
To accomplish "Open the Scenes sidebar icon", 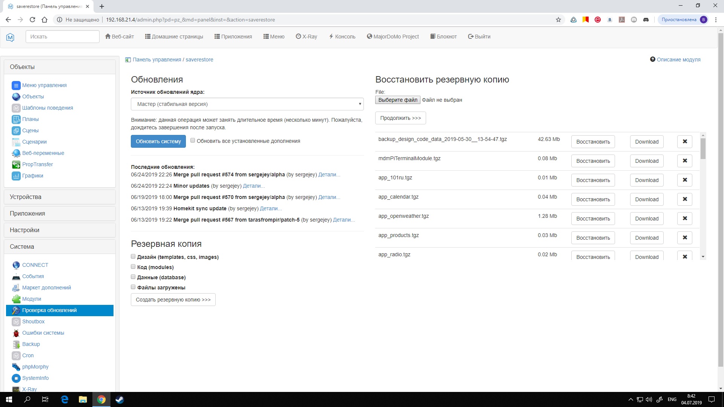I will pyautogui.click(x=16, y=131).
